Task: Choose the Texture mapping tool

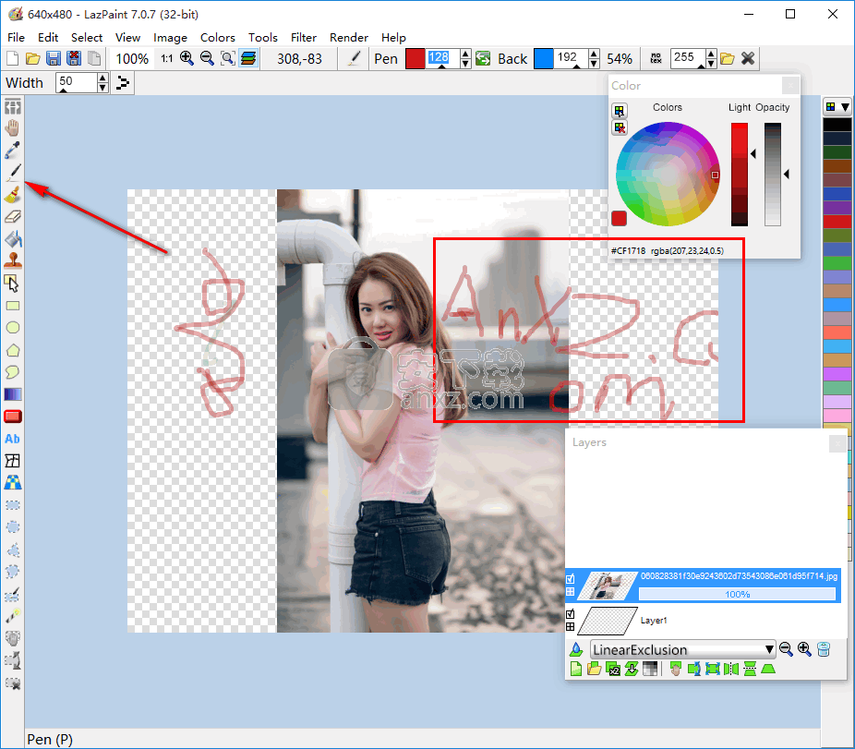Action: [x=13, y=483]
